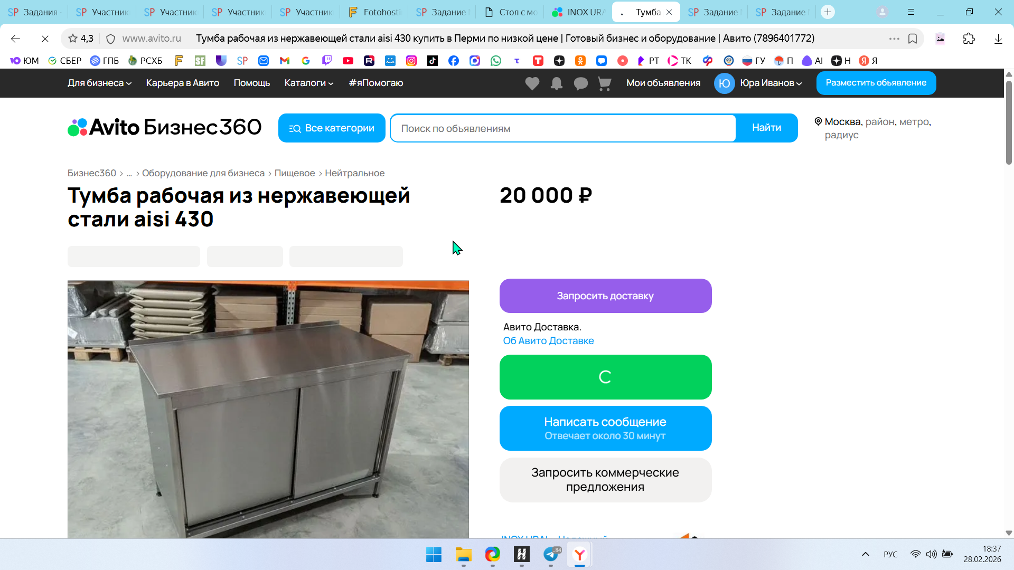This screenshot has width=1014, height=570.
Task: Click Запросить доставку button
Action: point(605,296)
